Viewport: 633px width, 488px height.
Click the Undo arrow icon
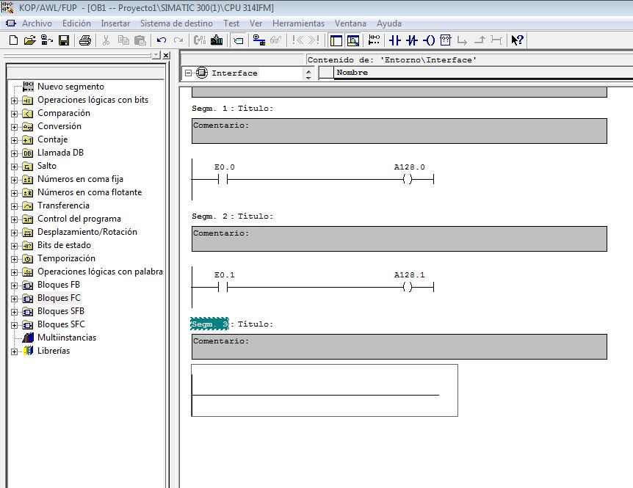coord(161,40)
